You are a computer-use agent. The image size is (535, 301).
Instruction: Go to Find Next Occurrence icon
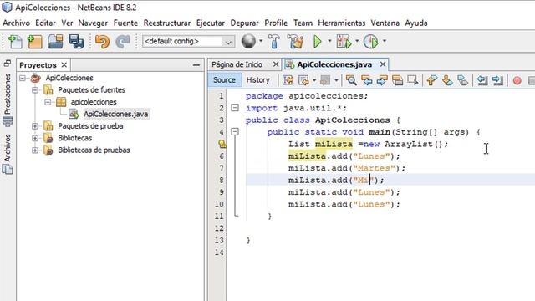click(x=382, y=80)
